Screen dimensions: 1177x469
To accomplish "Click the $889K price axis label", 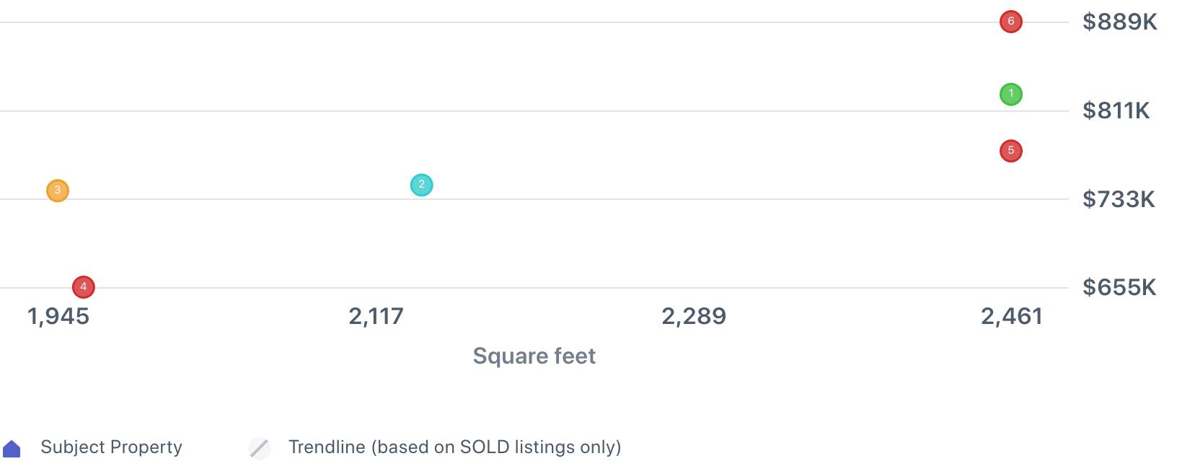I will (1119, 22).
